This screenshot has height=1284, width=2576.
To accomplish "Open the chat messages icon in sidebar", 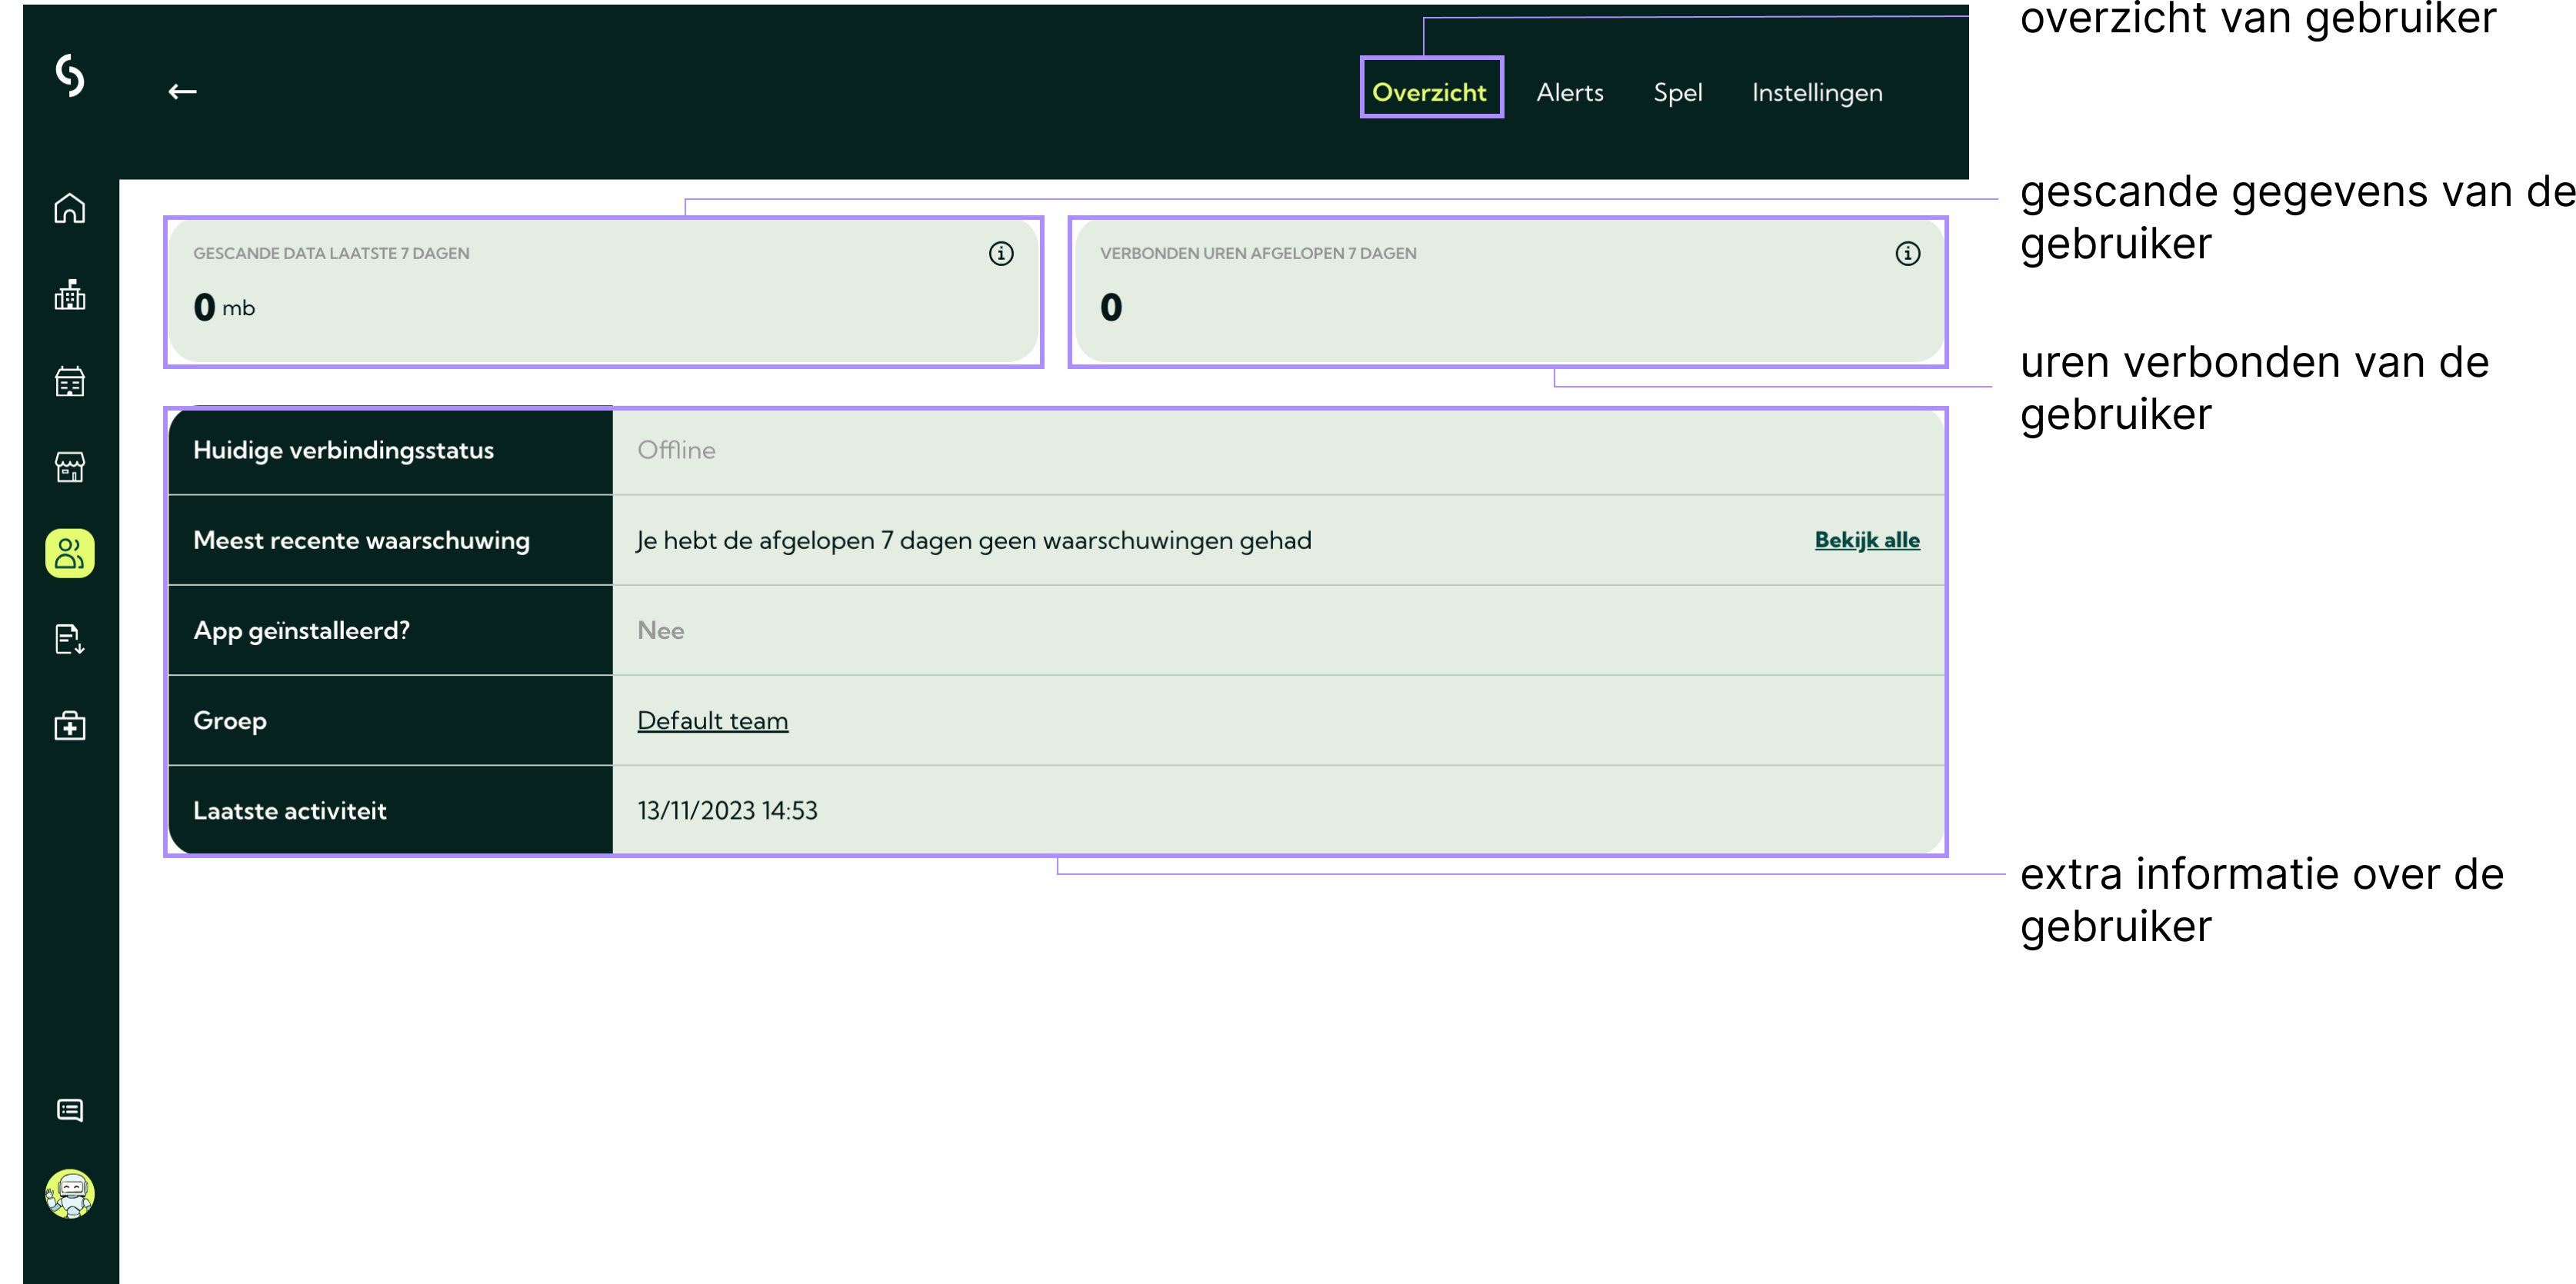I will point(70,1110).
